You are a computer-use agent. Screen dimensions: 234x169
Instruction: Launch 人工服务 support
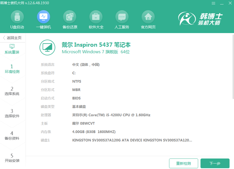tap(122, 19)
